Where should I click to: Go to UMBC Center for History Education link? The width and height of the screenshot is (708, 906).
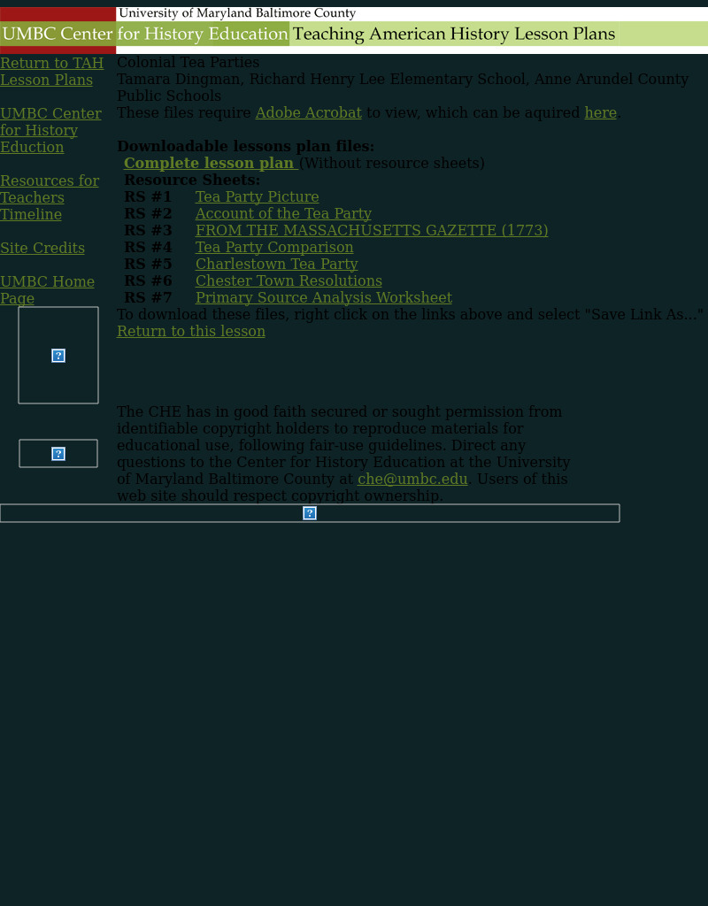point(50,130)
